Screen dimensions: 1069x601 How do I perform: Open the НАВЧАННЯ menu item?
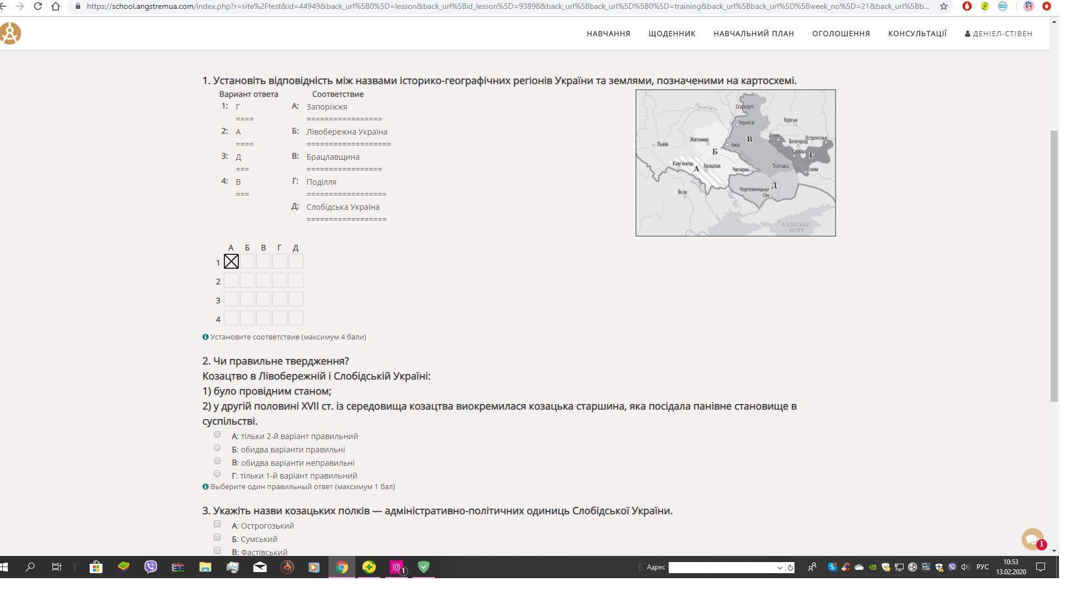tap(608, 33)
